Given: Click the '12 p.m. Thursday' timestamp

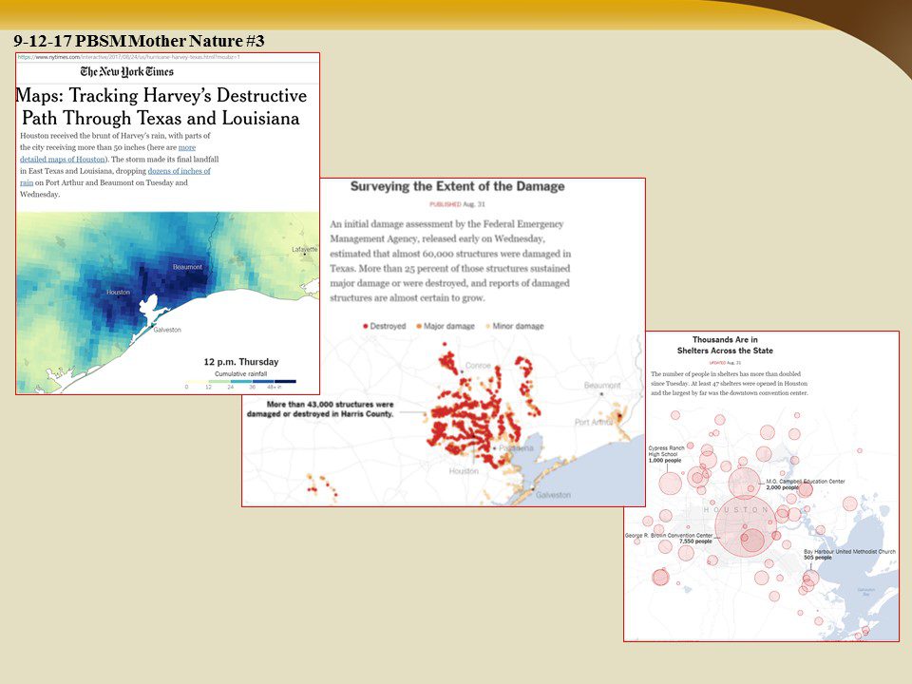Looking at the screenshot, I should point(240,362).
